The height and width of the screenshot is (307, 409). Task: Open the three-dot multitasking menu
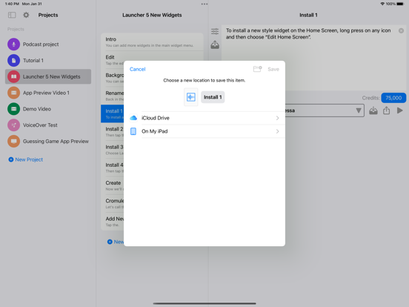(204, 4)
